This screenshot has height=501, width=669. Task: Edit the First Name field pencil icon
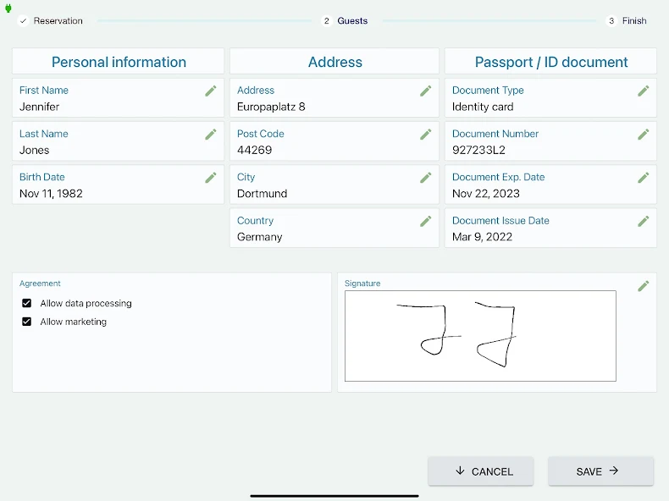pyautogui.click(x=211, y=91)
